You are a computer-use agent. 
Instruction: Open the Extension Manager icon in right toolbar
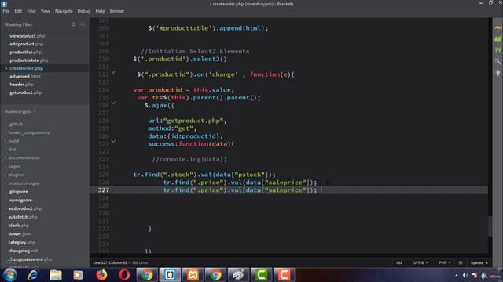click(497, 39)
